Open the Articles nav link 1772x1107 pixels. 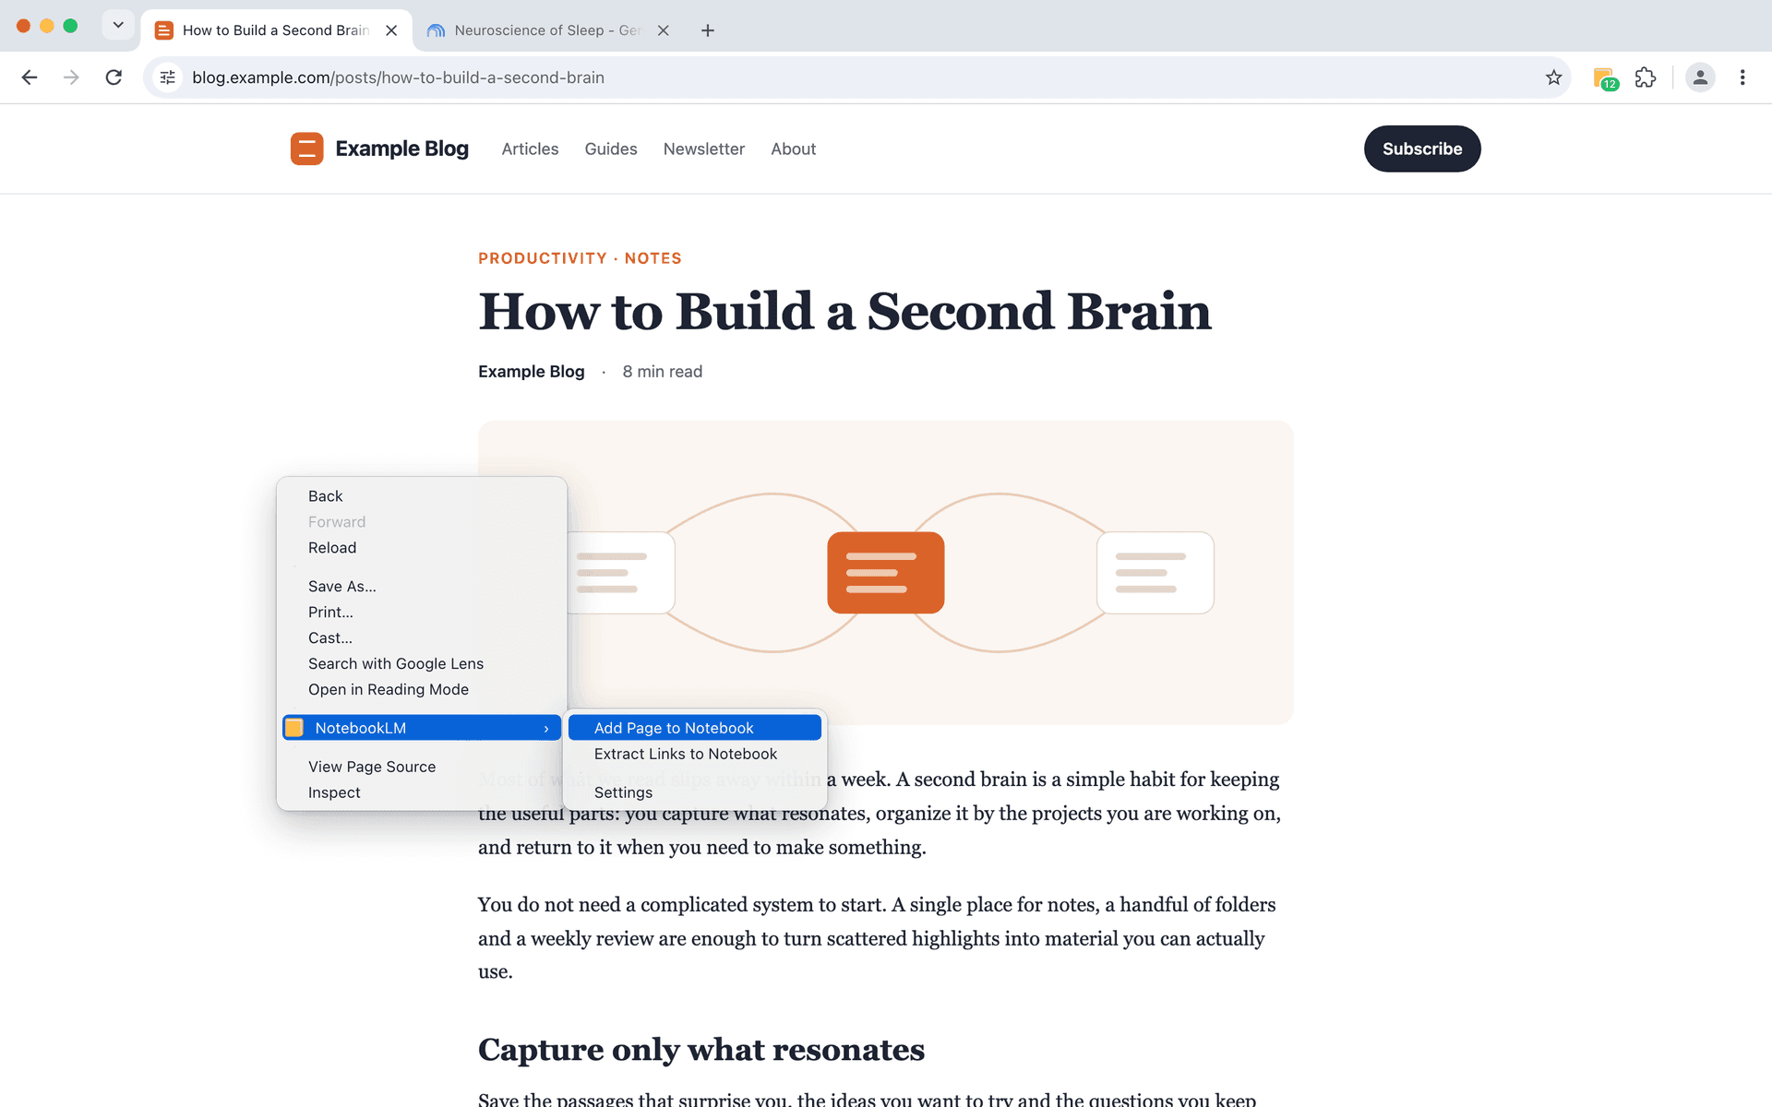click(x=530, y=149)
